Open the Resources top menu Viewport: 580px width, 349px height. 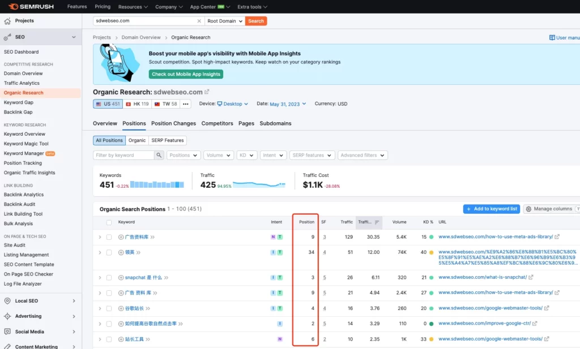coord(133,7)
